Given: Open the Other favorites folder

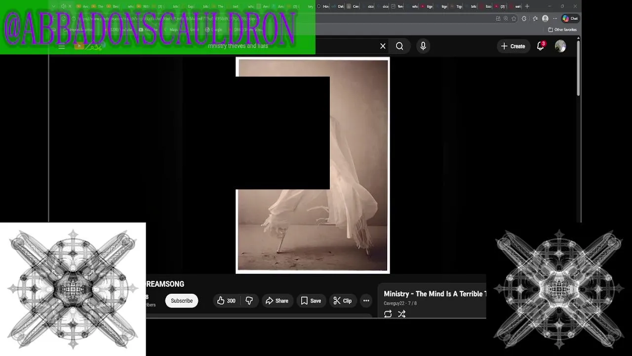Looking at the screenshot, I should tap(562, 30).
